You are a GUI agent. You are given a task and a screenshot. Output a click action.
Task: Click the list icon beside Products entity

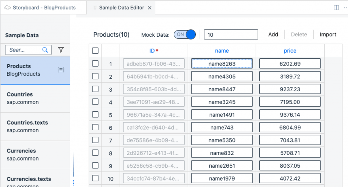coord(61,70)
